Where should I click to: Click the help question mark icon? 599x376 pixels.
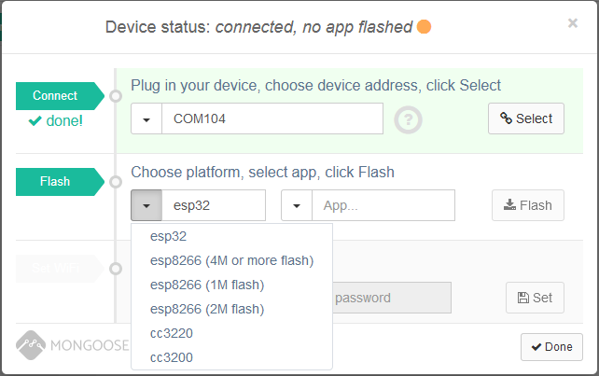[x=407, y=119]
